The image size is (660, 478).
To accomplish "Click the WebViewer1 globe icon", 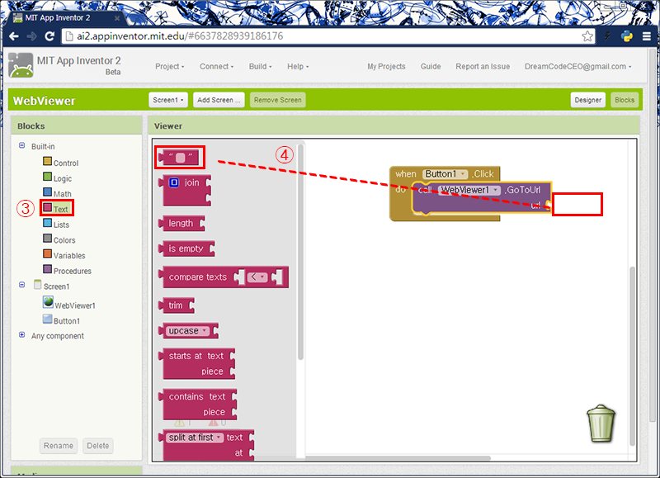I will (48, 302).
